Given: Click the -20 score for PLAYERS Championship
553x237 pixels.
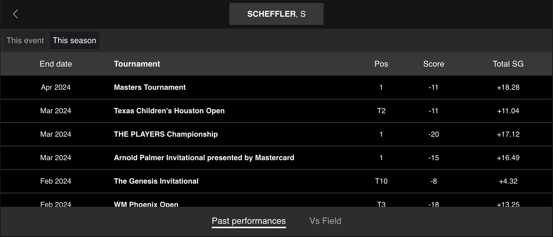Looking at the screenshot, I should point(433,134).
